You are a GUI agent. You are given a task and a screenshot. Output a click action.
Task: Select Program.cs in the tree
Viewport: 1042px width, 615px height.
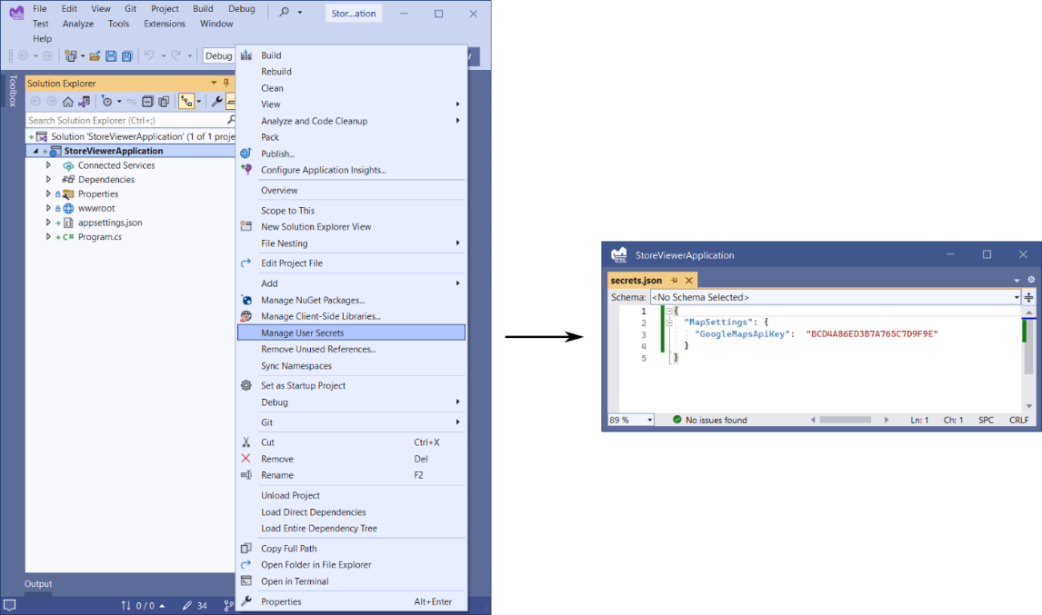pos(100,236)
